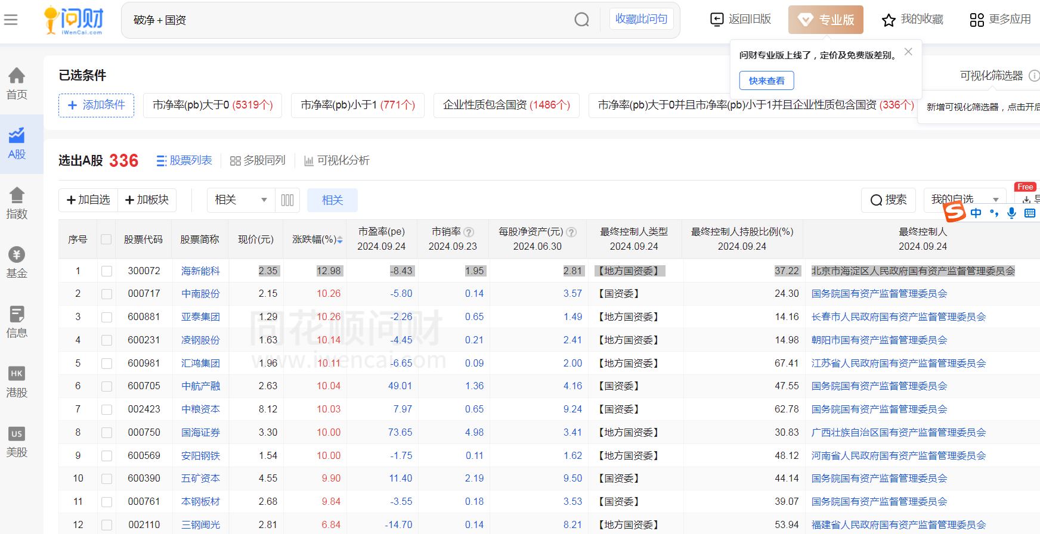Viewport: 1040px width, 534px height.
Task: Click the search magnifier icon
Action: point(581,20)
